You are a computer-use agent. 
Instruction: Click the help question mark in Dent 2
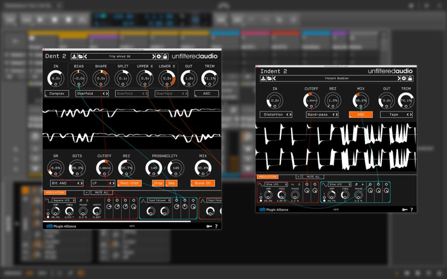coord(216,226)
